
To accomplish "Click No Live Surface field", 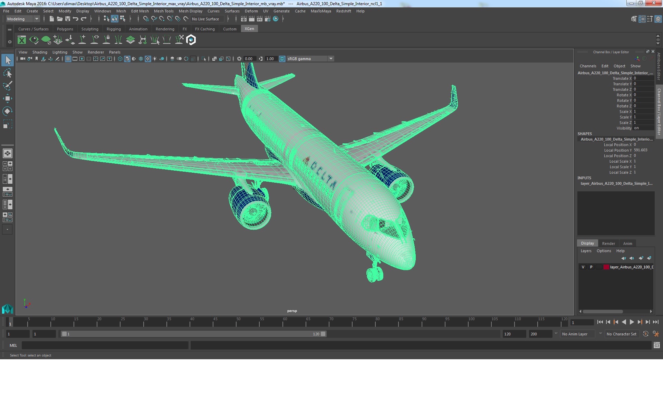I will coord(207,19).
